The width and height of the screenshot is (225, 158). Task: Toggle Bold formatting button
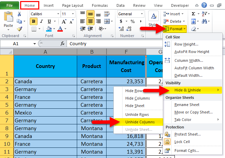coord(33,21)
